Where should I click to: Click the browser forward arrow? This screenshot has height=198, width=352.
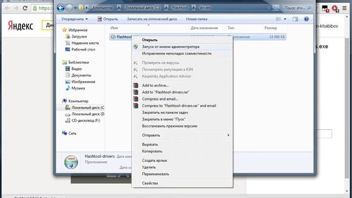(x=16, y=8)
